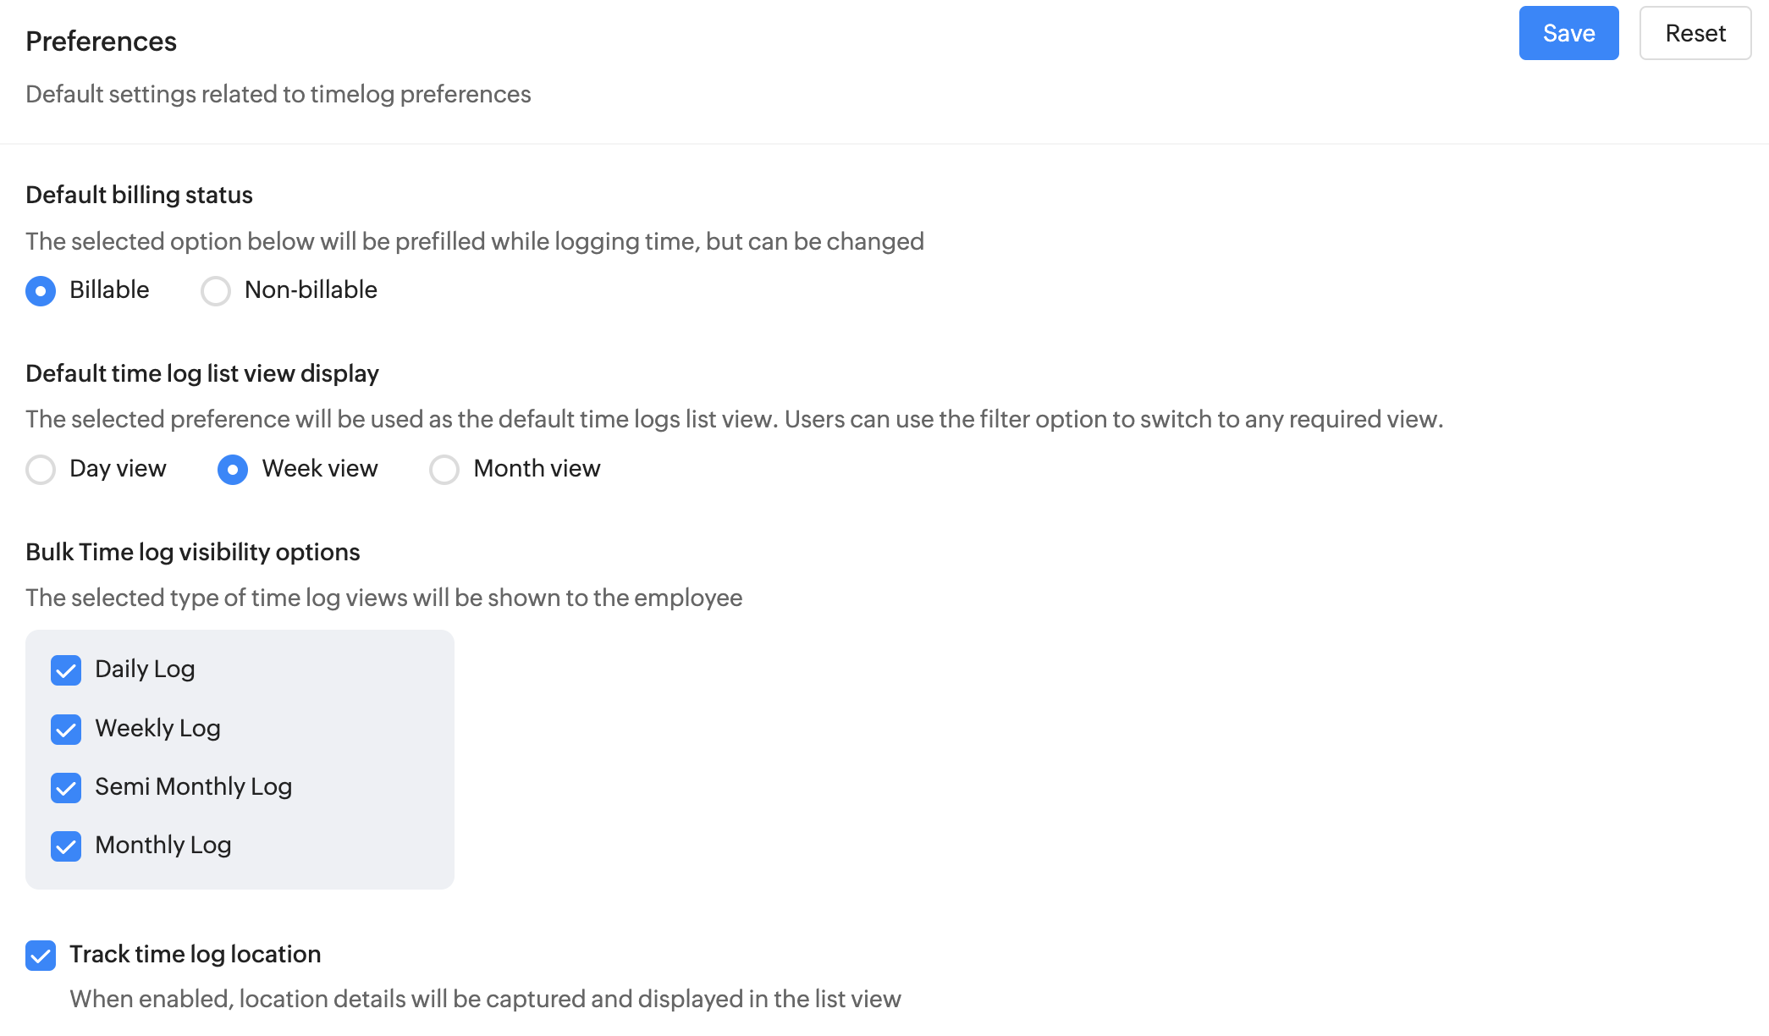Select the Billable radio button

click(41, 291)
